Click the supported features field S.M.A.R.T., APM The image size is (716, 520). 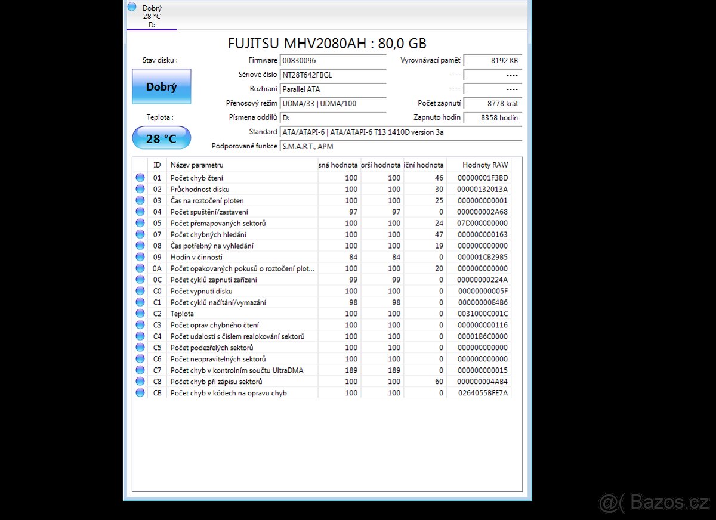[401, 146]
